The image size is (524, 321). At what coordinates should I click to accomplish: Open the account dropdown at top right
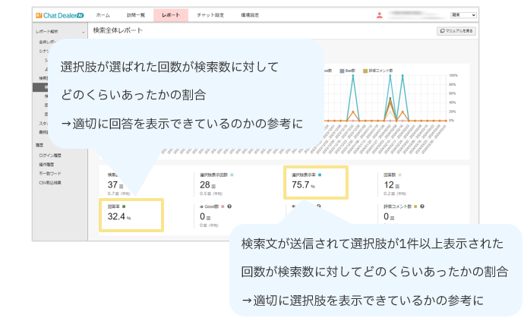(462, 15)
